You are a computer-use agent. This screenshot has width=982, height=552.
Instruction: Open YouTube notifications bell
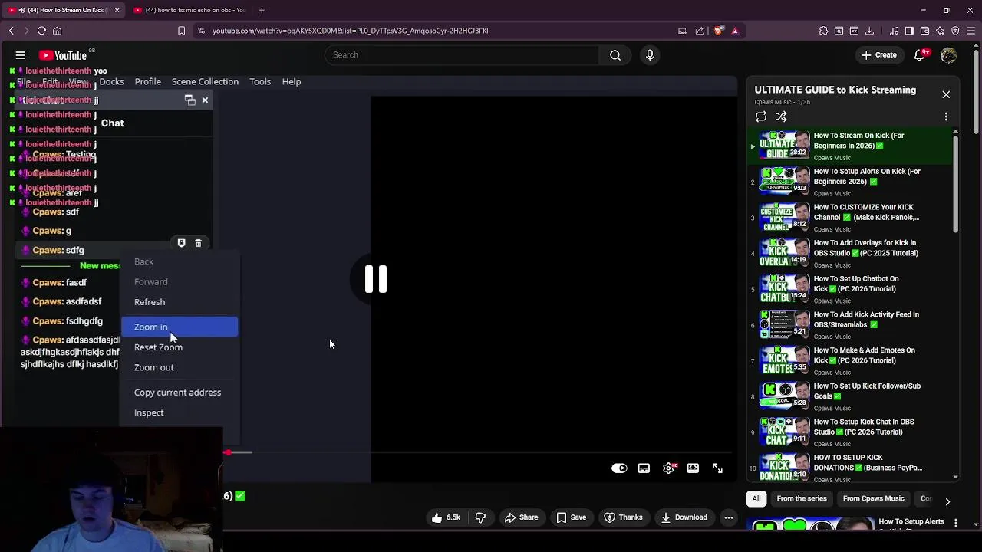click(920, 55)
